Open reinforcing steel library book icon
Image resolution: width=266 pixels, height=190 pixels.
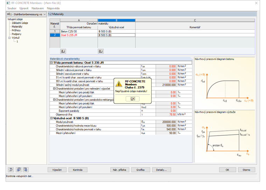pyautogui.click(x=101, y=51)
